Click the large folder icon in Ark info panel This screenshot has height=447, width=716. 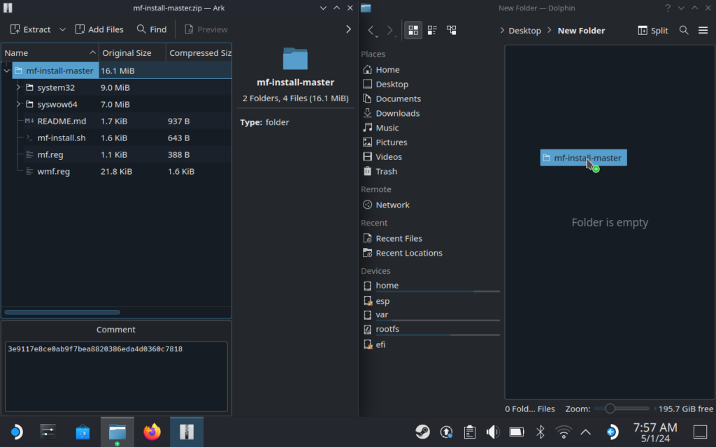295,59
